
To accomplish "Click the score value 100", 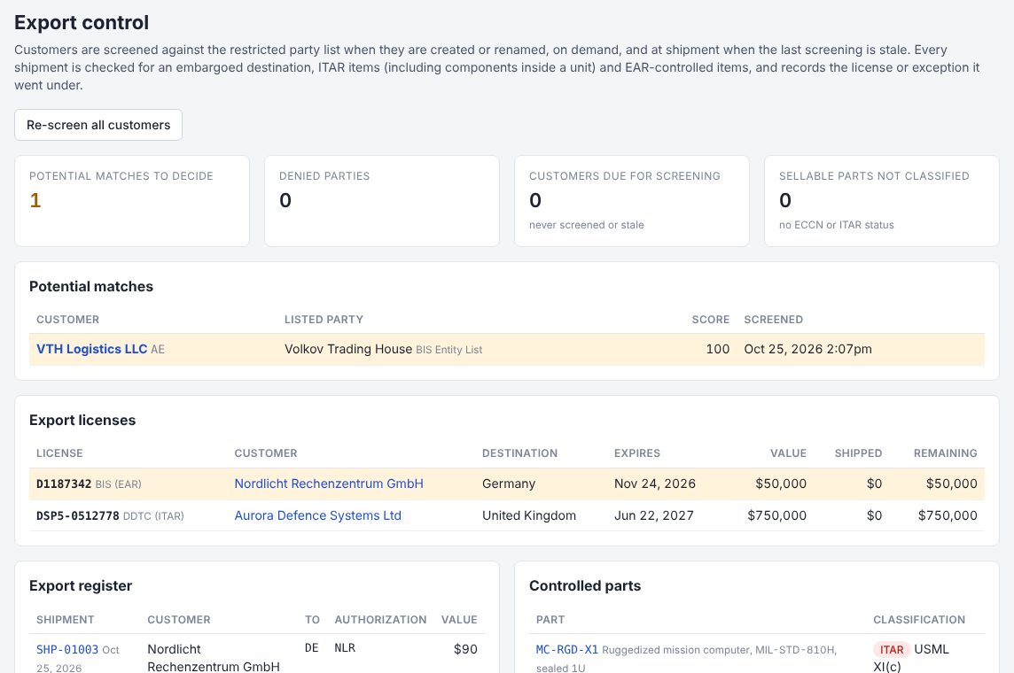I will coord(718,349).
